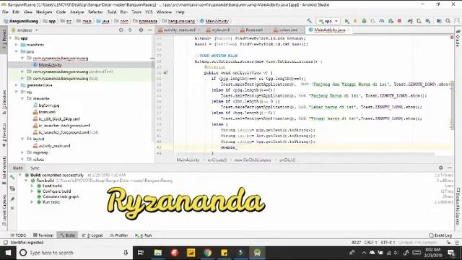The width and height of the screenshot is (462, 260).
Task: Switch to activity_main.xml editor tab
Action: [179, 30]
